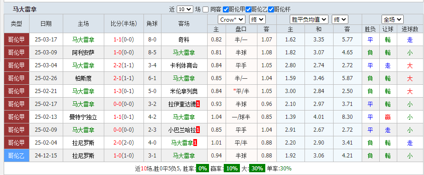Click draw odds value 4.01
The width and height of the screenshot is (424, 175).
[x=318, y=117]
